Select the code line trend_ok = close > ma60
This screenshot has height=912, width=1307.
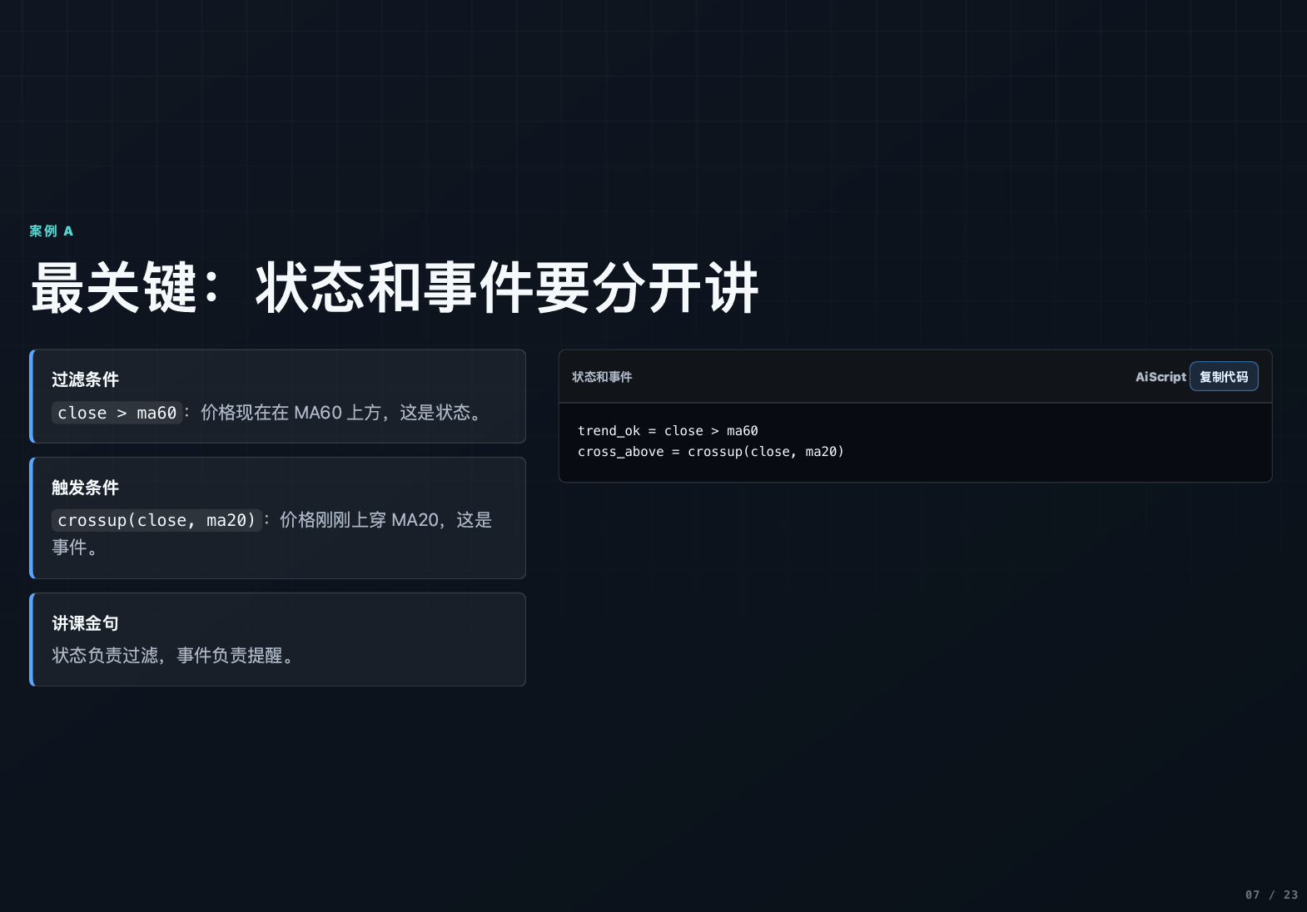668,431
